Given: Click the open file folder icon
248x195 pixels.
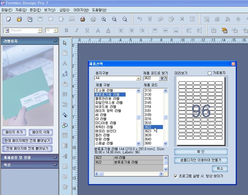Looking at the screenshot, I should tap(19, 19).
